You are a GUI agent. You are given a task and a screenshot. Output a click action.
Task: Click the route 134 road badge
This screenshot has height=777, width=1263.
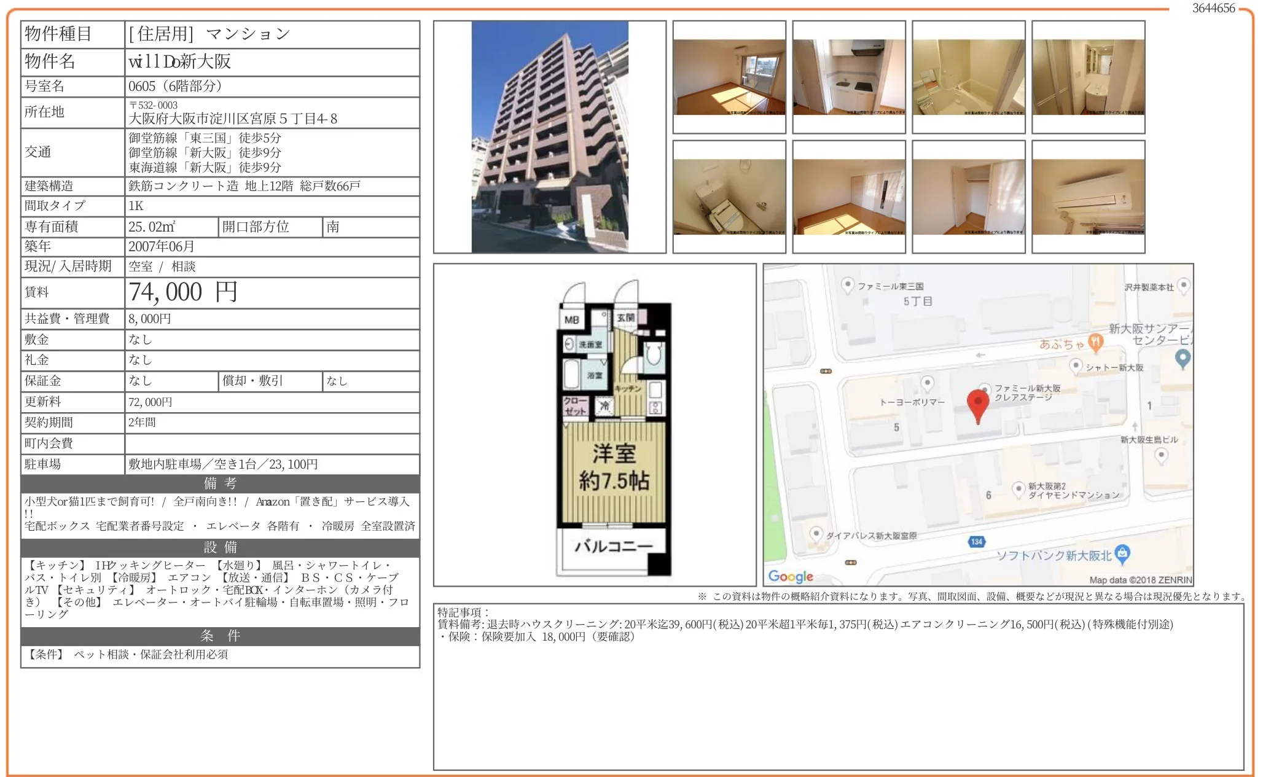(x=977, y=541)
